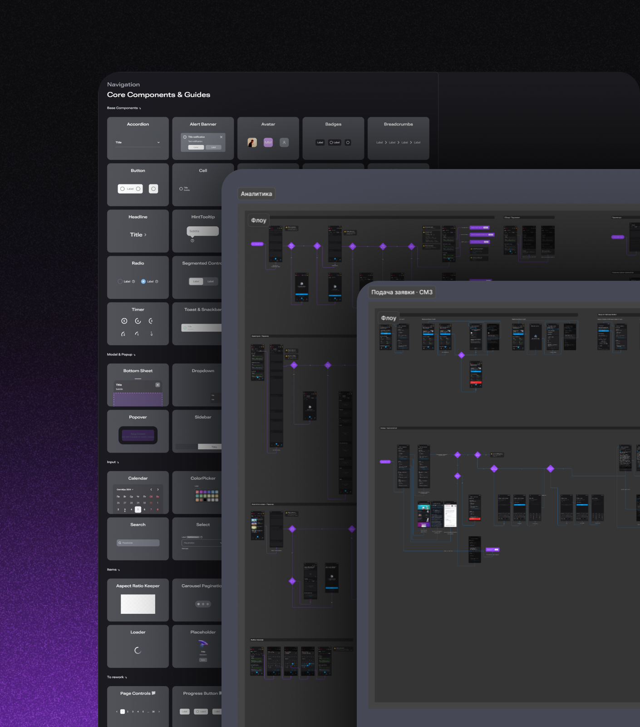Open the Подача заявки · СМЗ tab
Image resolution: width=640 pixels, height=727 pixels.
(402, 292)
